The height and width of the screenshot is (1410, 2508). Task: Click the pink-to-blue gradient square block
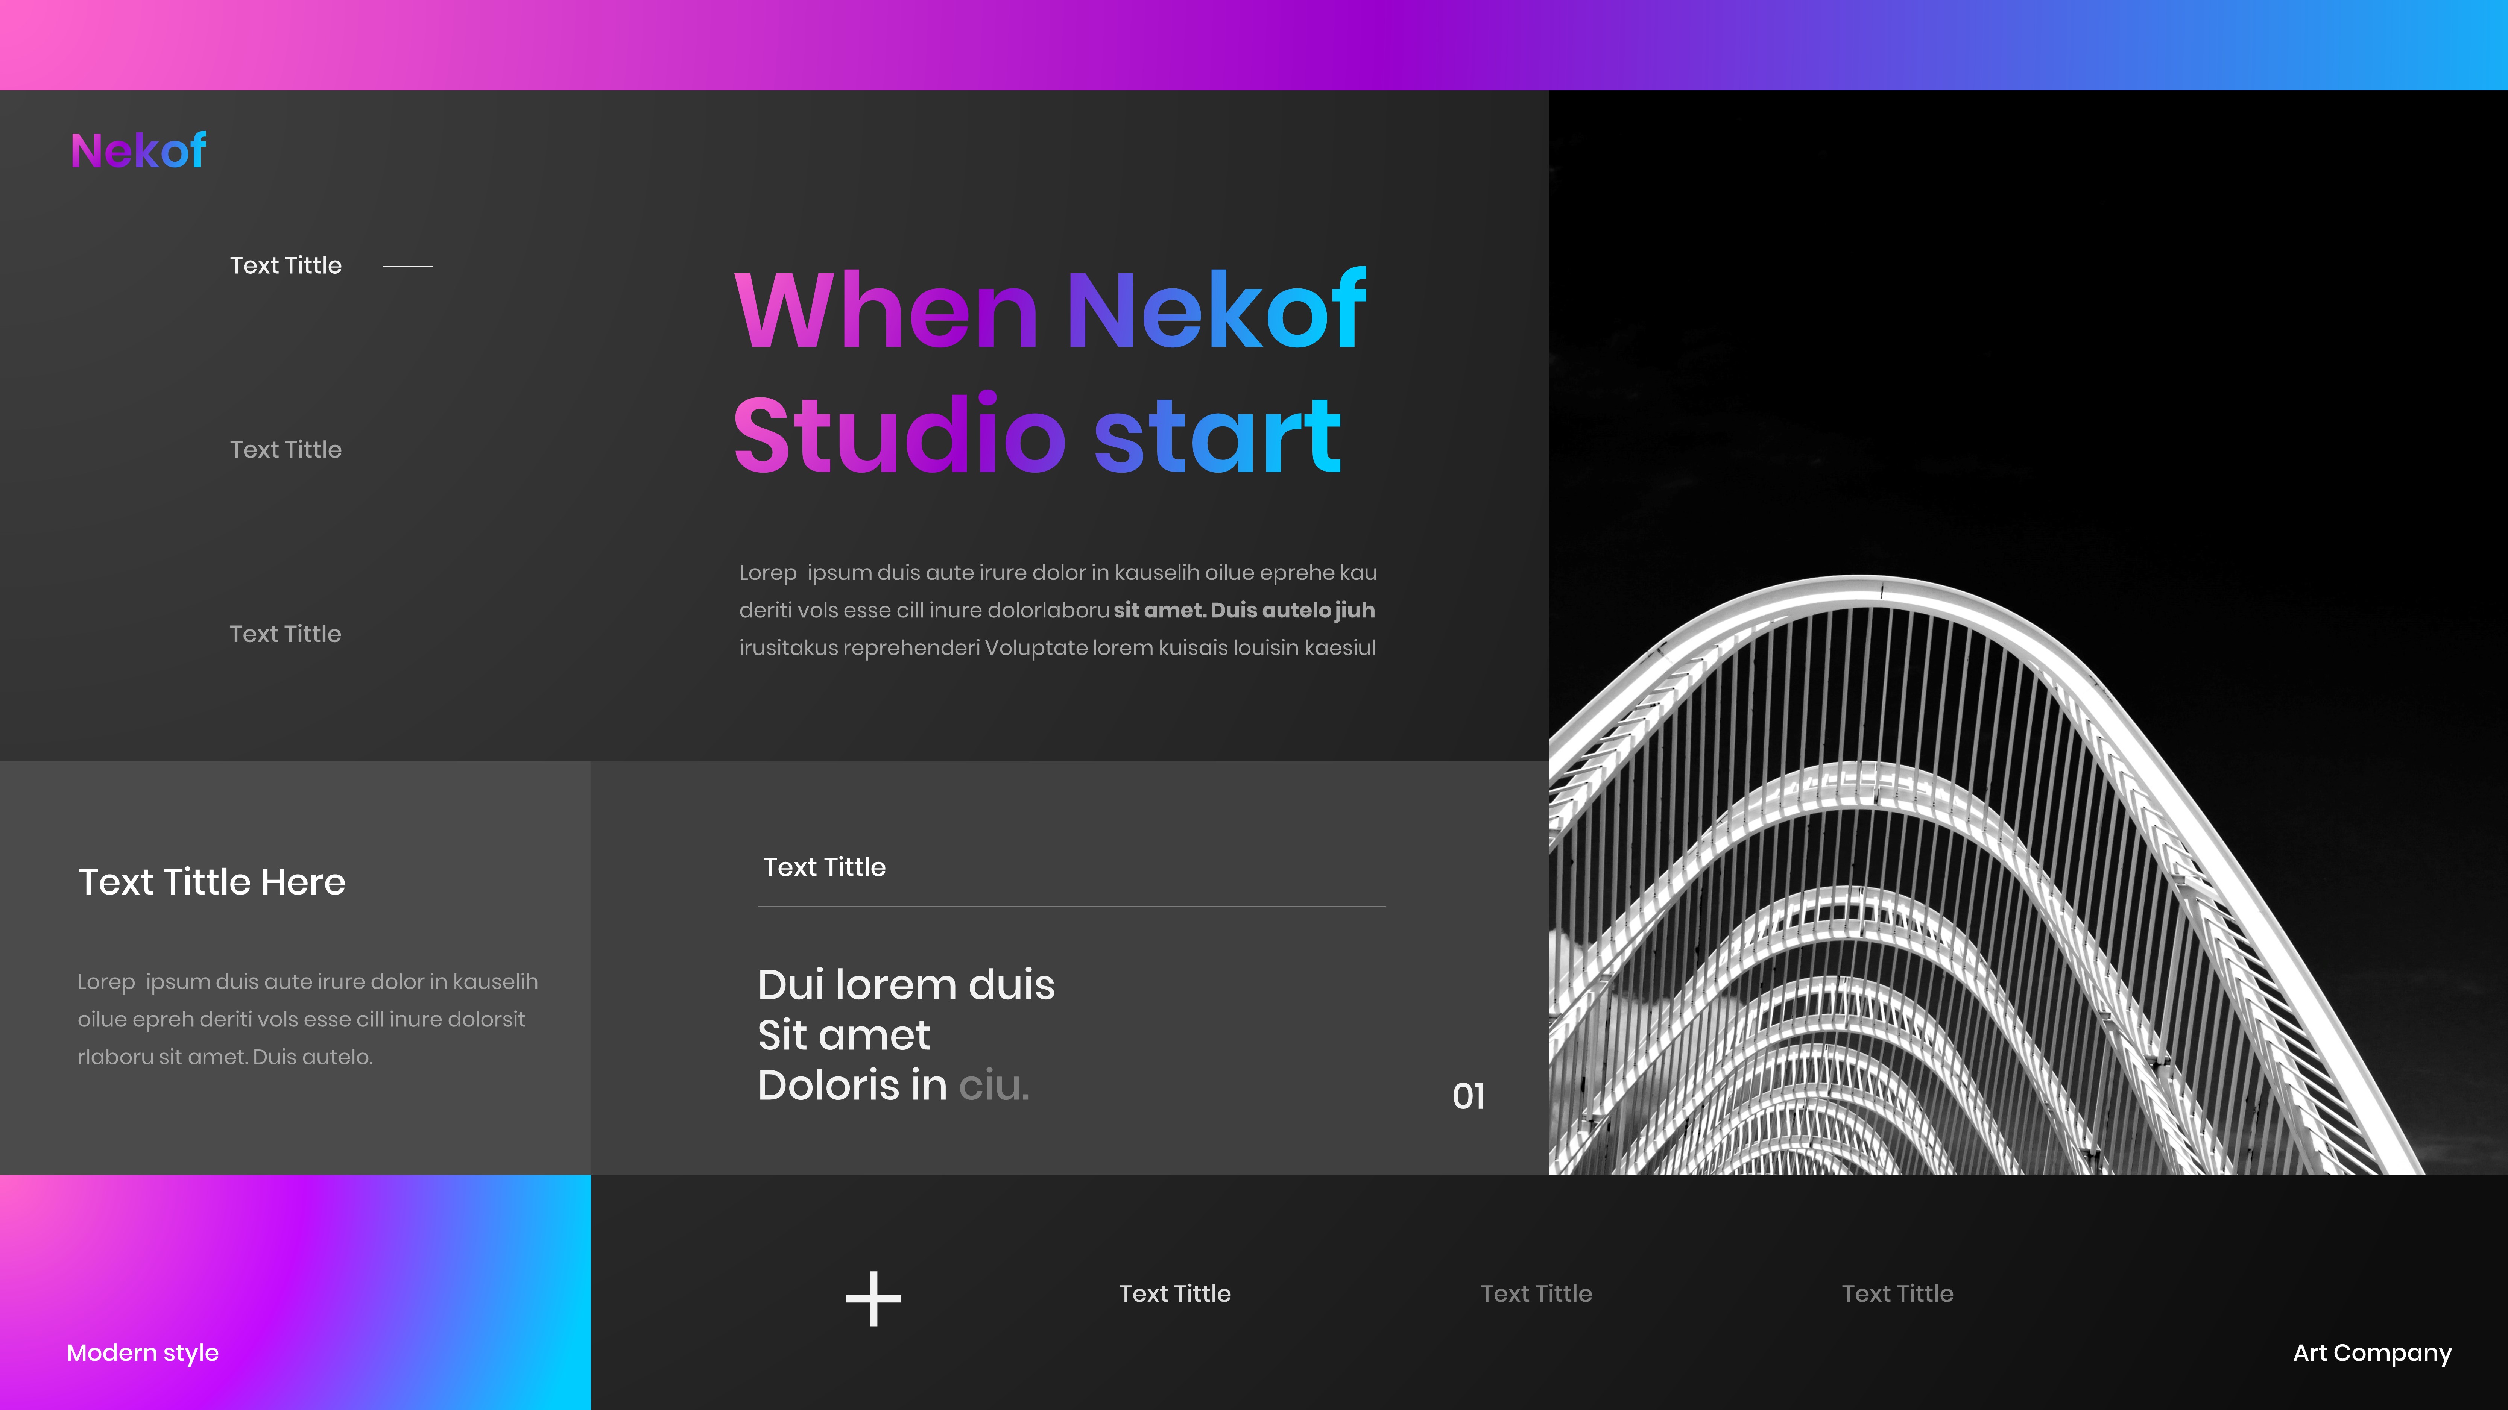tap(295, 1265)
